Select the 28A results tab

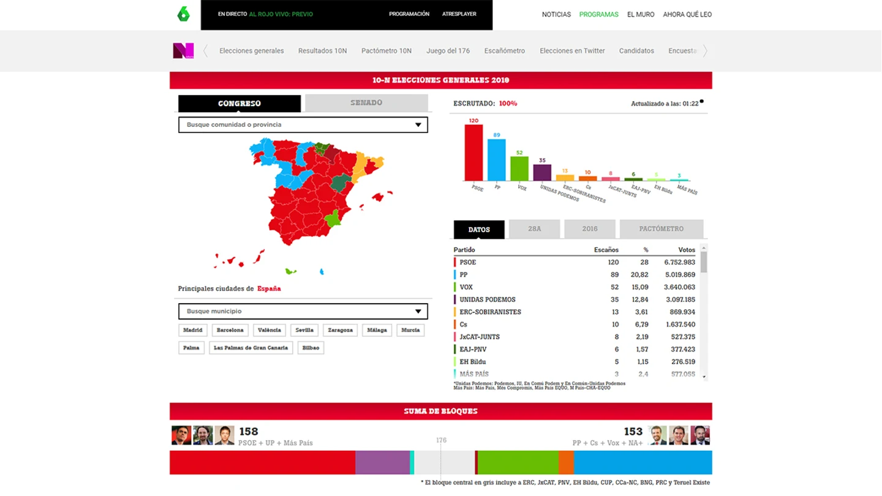(534, 229)
